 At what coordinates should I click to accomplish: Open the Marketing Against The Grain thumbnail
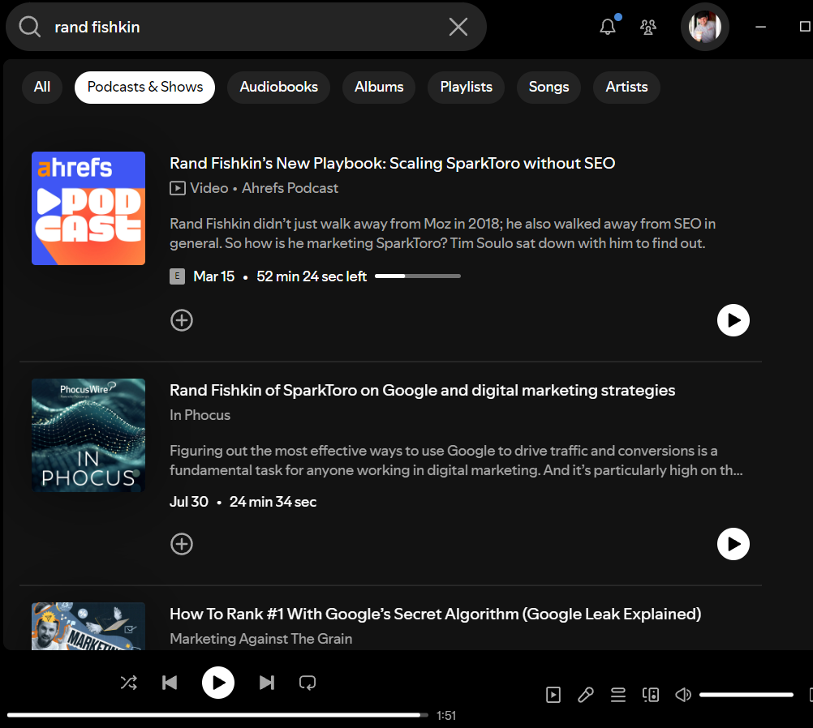pos(88,626)
